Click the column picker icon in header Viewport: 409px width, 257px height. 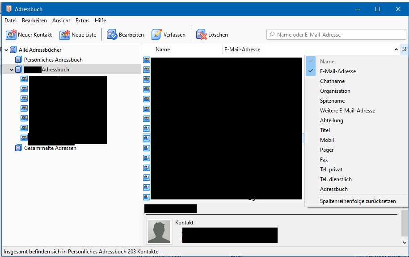[404, 49]
